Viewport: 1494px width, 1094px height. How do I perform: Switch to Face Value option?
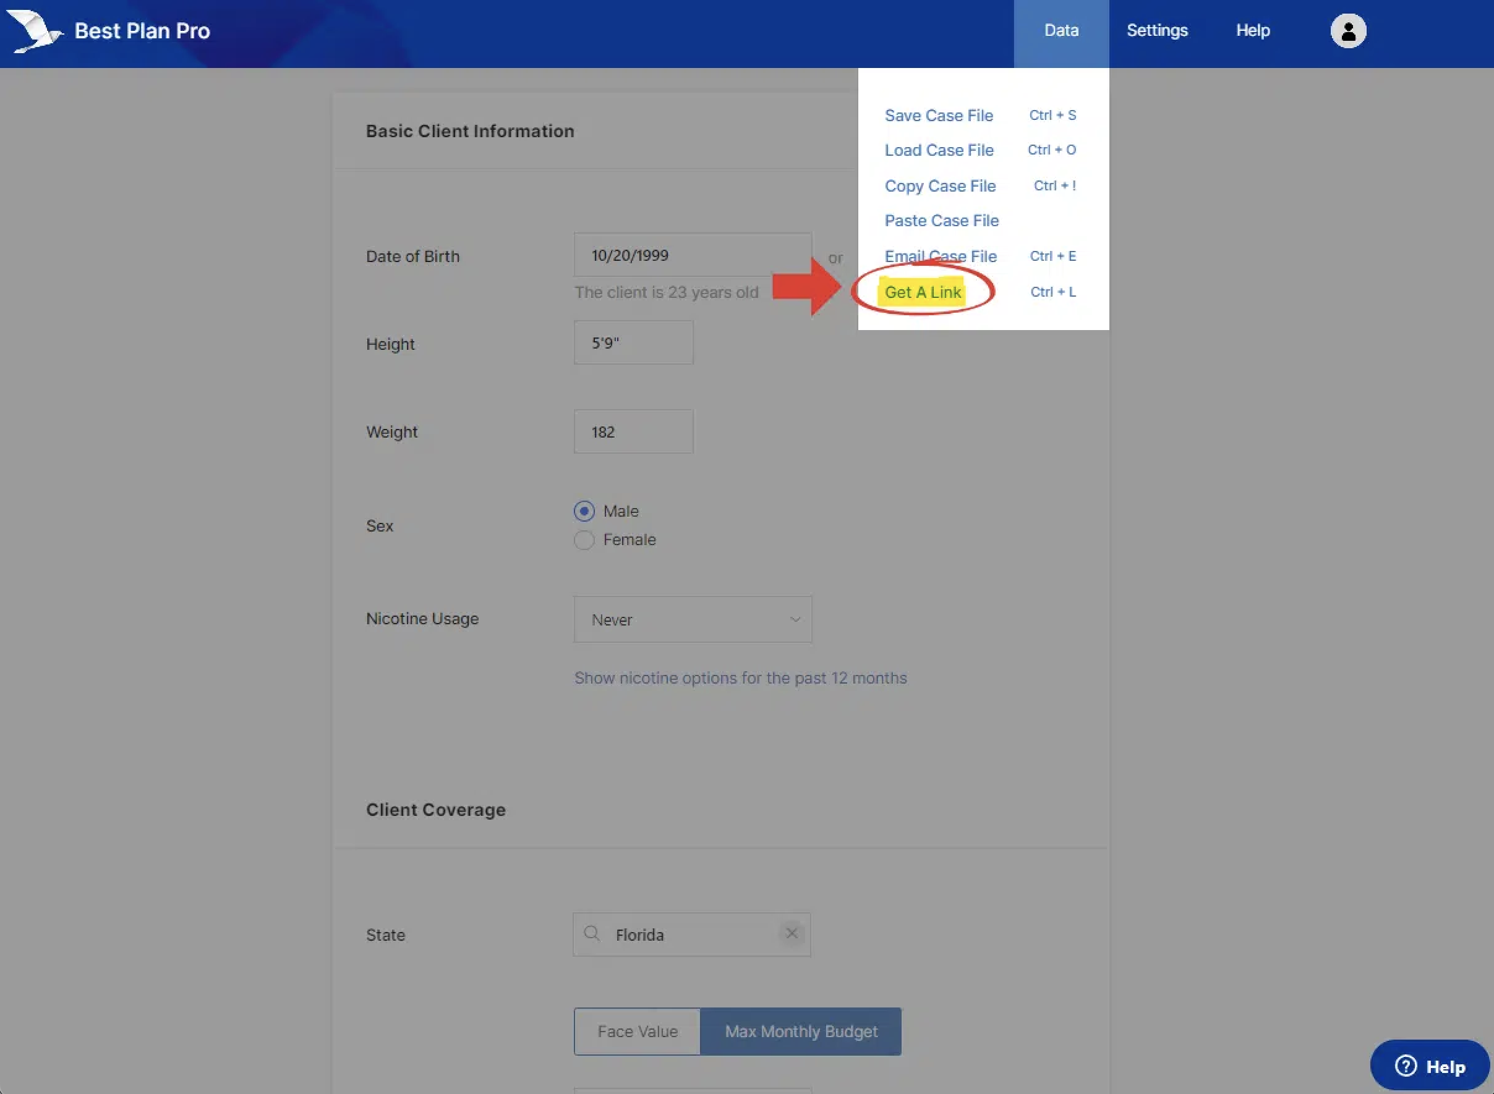pos(637,1031)
